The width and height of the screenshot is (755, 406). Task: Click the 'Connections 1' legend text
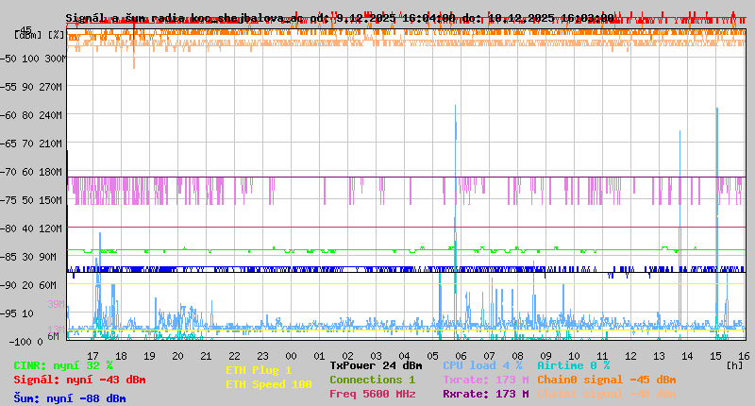(x=372, y=380)
